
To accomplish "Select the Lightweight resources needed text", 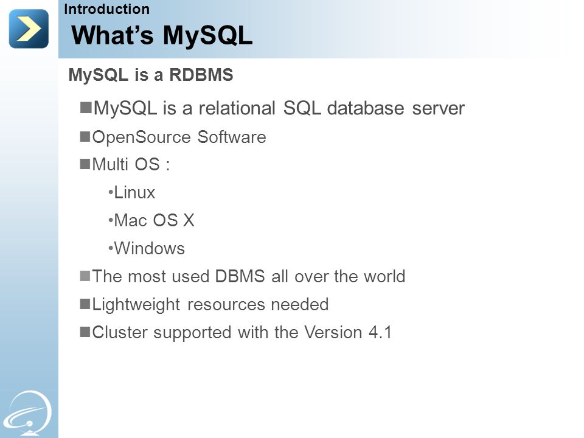I will (210, 305).
